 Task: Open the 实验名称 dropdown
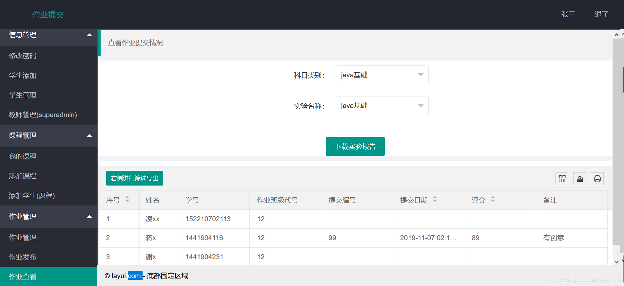coord(382,106)
